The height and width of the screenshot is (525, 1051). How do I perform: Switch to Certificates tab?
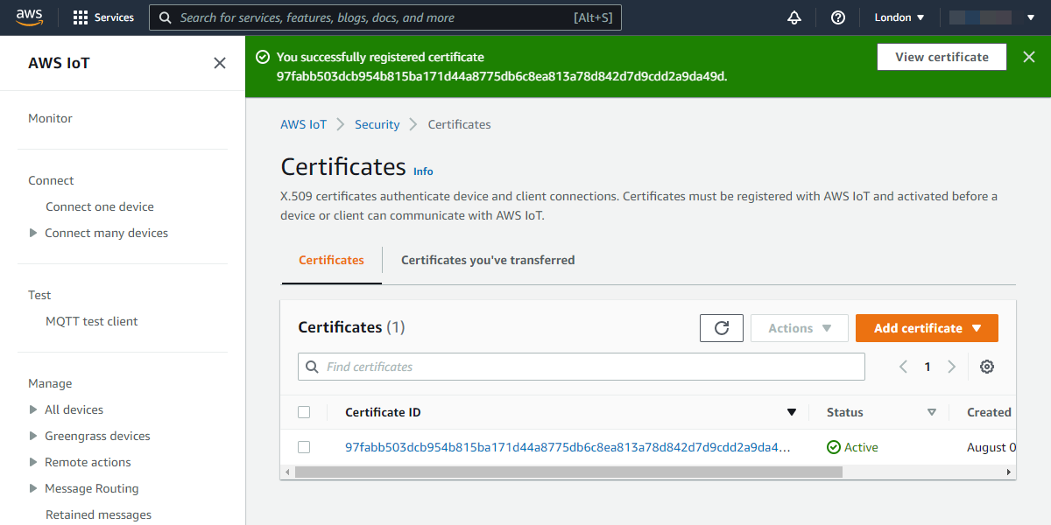[x=331, y=260]
